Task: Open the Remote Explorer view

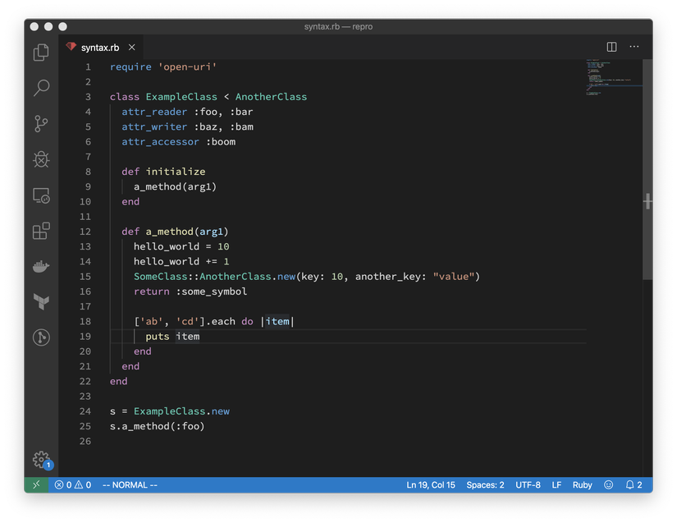Action: (x=41, y=195)
